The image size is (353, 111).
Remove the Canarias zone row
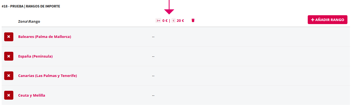tap(9, 76)
